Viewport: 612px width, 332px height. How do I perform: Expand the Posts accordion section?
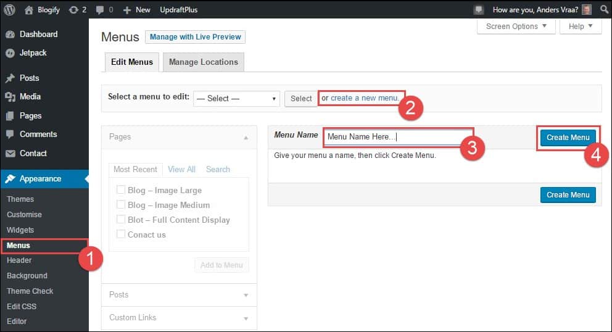tap(179, 295)
